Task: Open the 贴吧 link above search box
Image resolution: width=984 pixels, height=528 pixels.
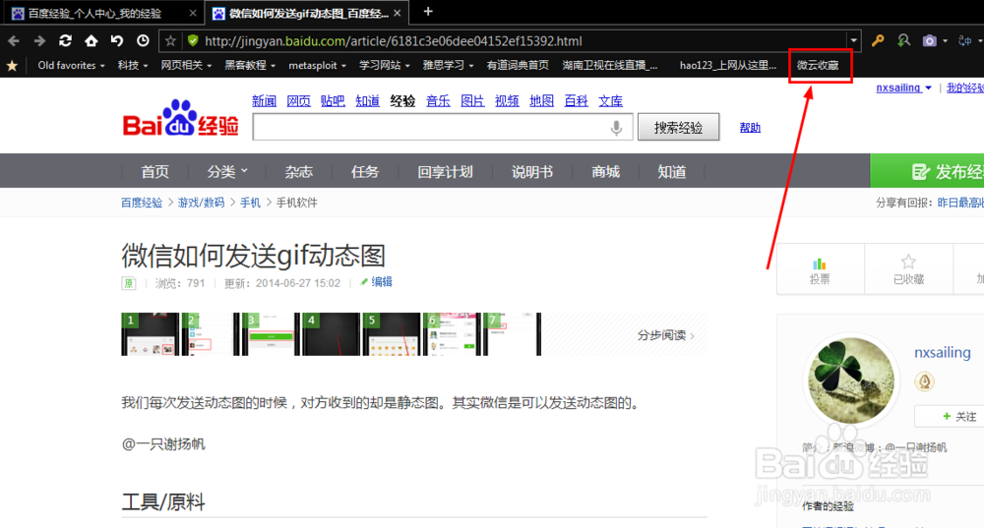Action: click(x=333, y=101)
